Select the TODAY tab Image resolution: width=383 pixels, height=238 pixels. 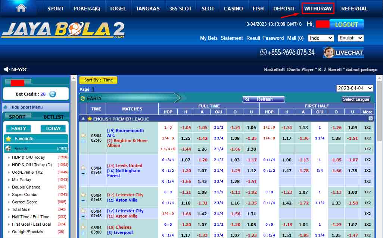click(x=53, y=129)
